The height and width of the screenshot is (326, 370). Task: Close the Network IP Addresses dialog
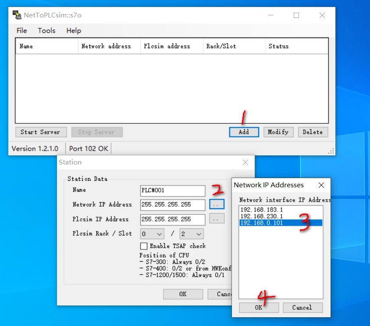321,185
